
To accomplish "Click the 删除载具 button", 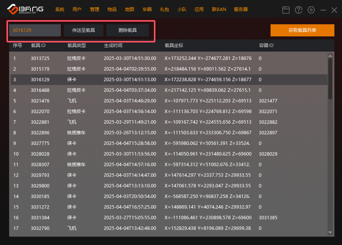I will [128, 30].
